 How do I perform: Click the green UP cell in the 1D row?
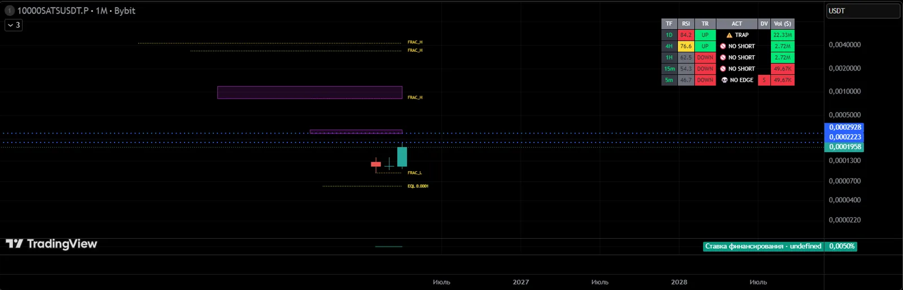pos(705,35)
